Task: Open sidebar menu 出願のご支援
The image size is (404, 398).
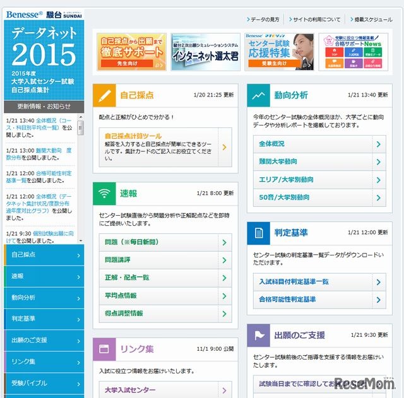Action: click(44, 341)
